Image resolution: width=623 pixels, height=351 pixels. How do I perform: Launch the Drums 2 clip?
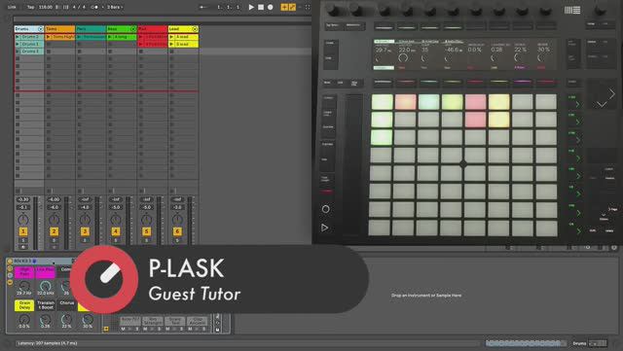pyautogui.click(x=18, y=37)
